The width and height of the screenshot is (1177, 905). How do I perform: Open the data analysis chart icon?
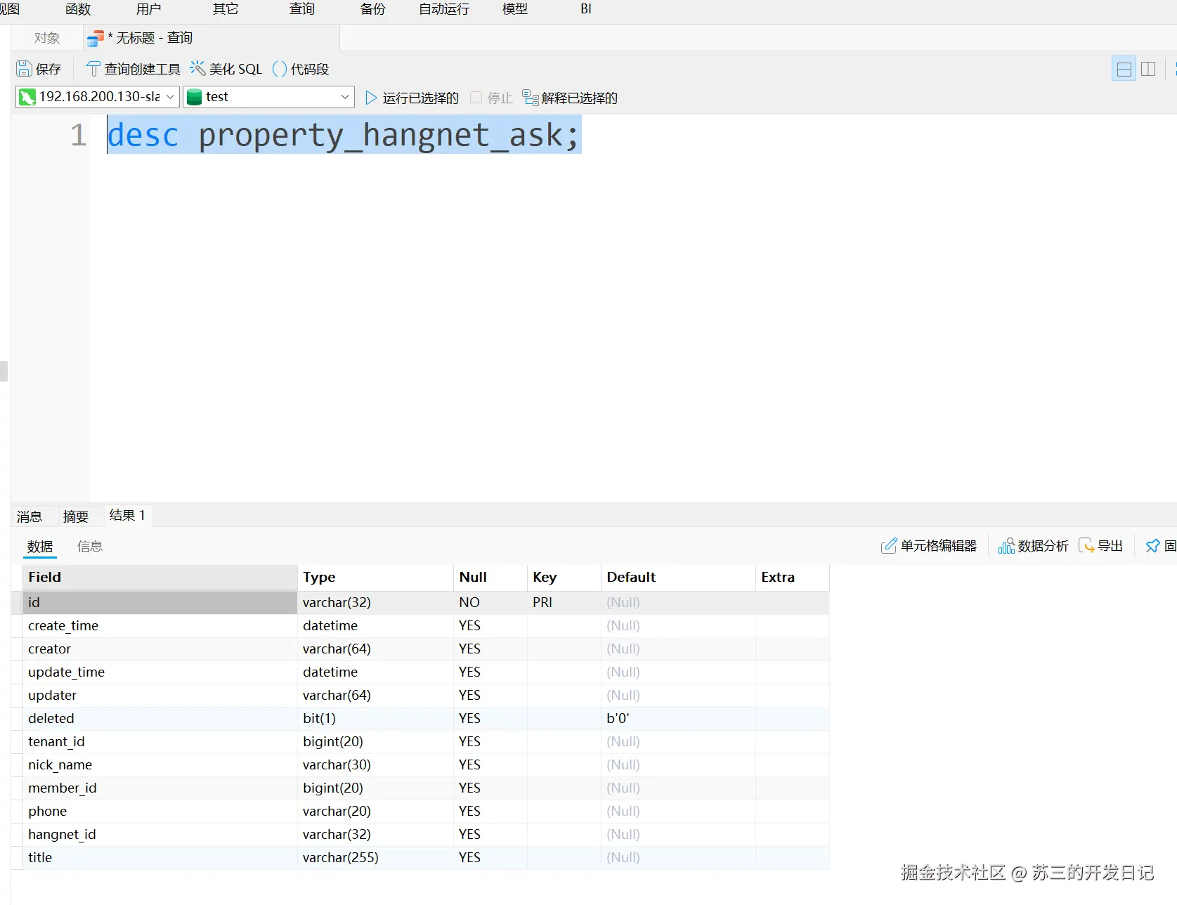click(x=1006, y=546)
